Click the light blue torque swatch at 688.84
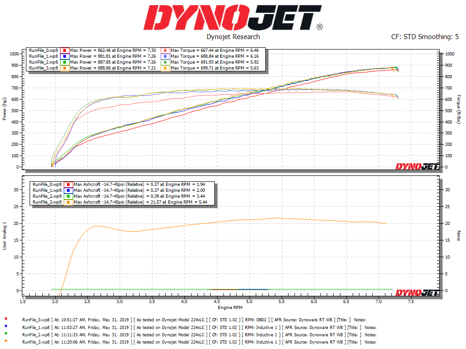 [x=165, y=56]
